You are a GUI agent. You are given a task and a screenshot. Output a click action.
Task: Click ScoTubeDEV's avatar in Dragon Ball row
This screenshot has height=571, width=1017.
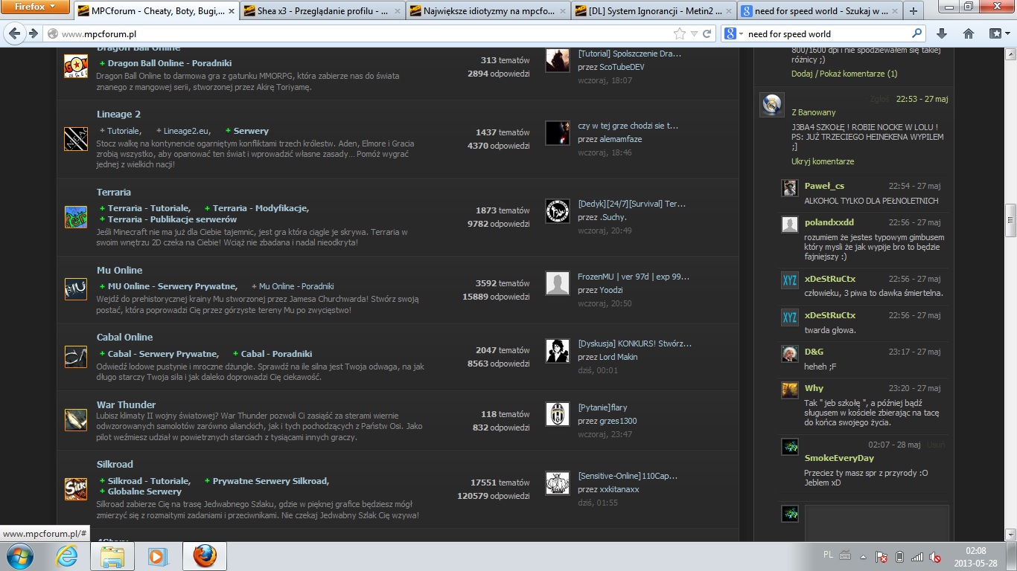pos(558,60)
